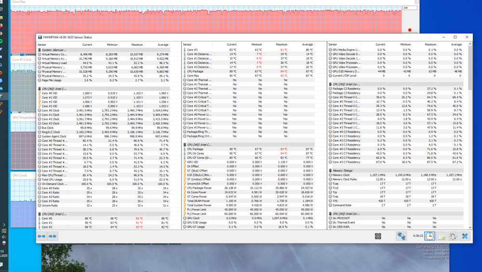Viewport: 482px width, 272px height.
Task: Select the CPU Package temperature row showing 89 °C
Action: click(199, 71)
